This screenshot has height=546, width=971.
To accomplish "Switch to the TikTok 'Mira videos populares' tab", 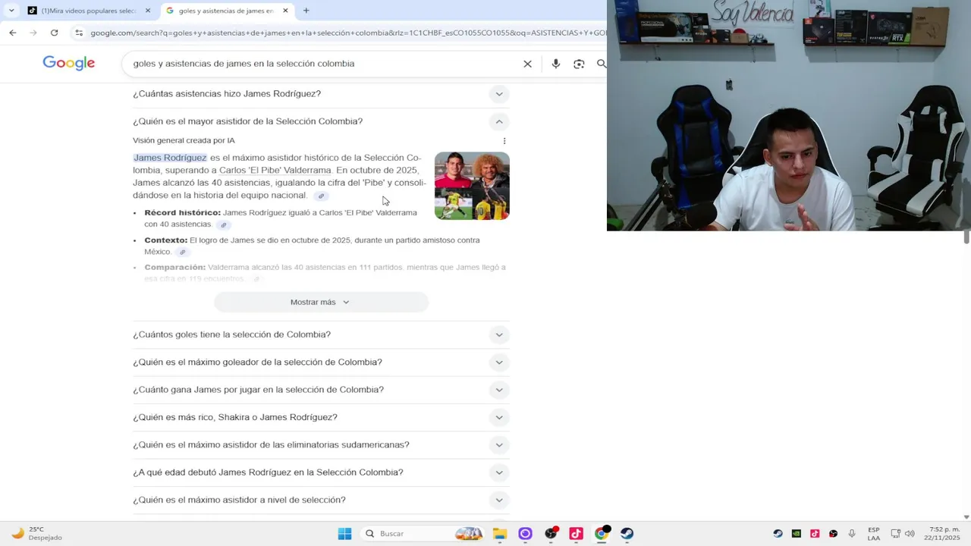I will tap(88, 11).
